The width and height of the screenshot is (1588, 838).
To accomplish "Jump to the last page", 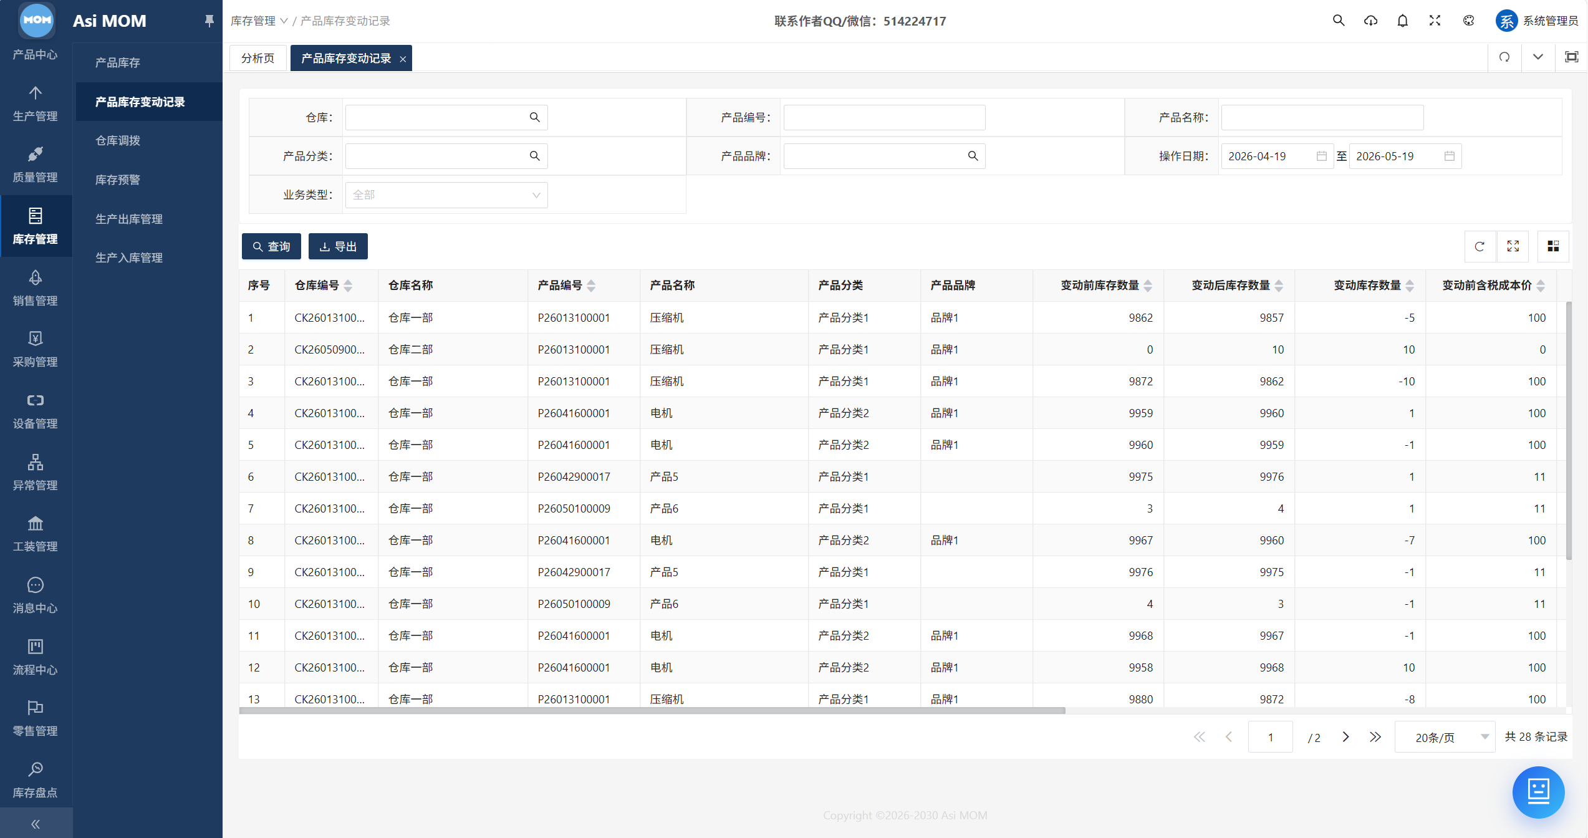I will click(1375, 737).
